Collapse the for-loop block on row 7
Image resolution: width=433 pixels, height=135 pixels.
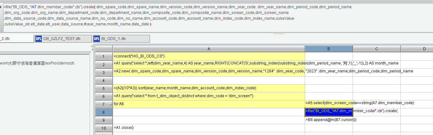tap(110, 104)
